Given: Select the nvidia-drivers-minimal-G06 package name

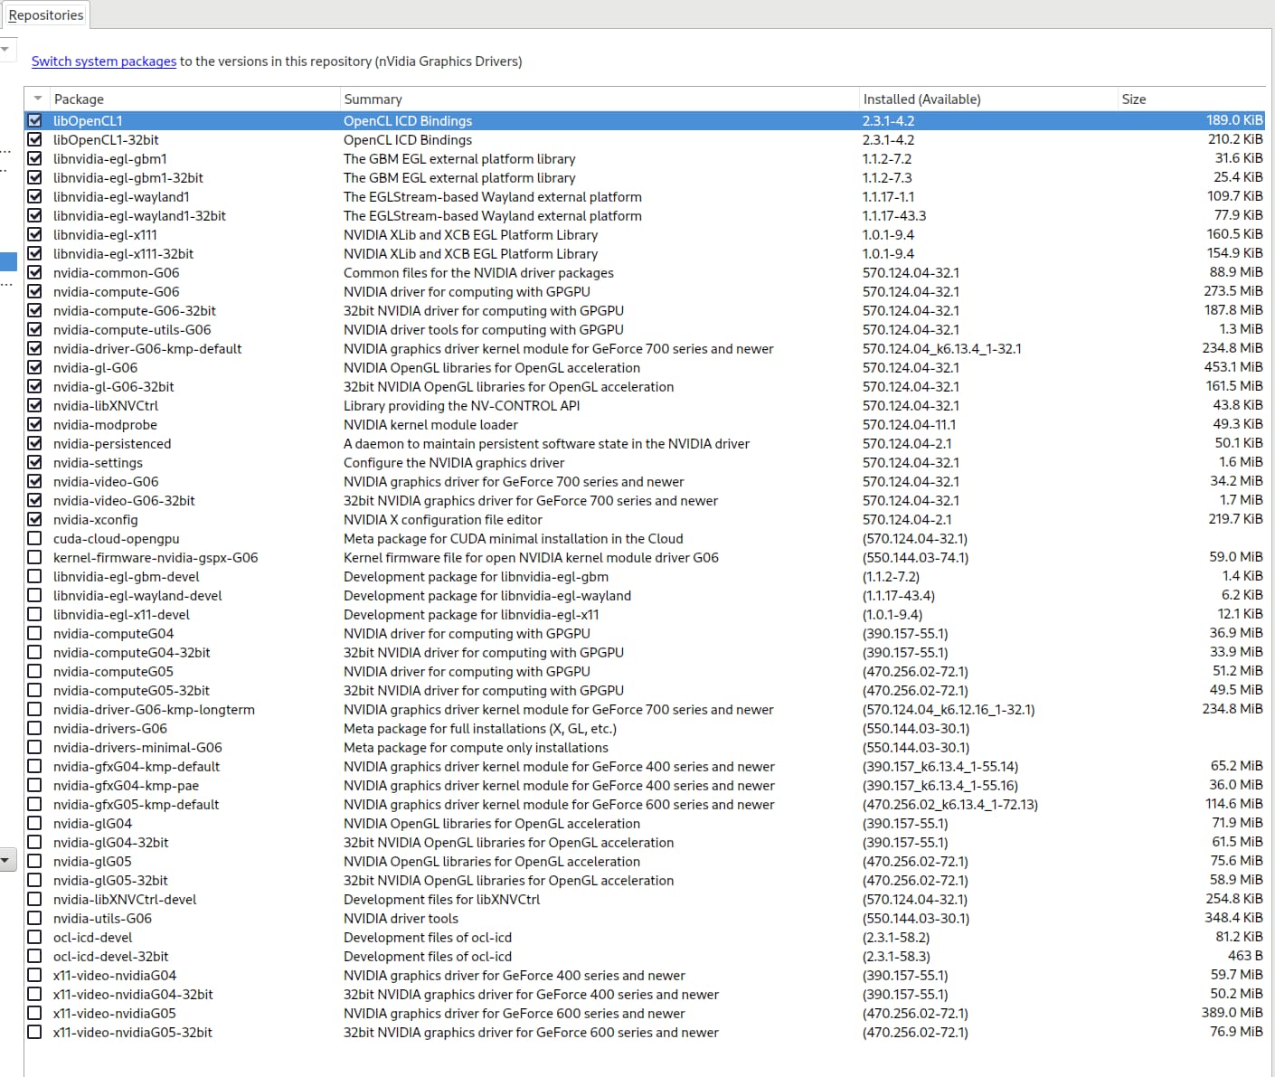Looking at the screenshot, I should (x=137, y=747).
